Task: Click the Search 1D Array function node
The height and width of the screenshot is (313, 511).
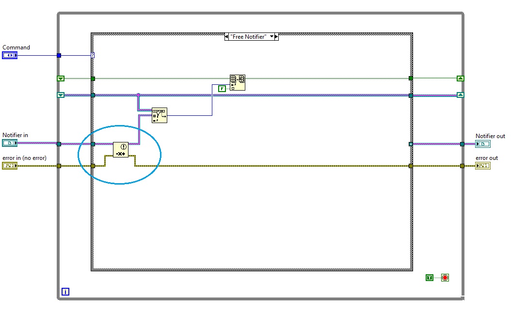Action: [160, 115]
